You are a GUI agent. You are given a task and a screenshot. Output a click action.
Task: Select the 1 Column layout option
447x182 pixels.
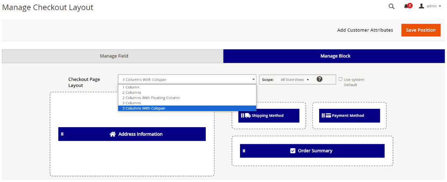click(131, 87)
